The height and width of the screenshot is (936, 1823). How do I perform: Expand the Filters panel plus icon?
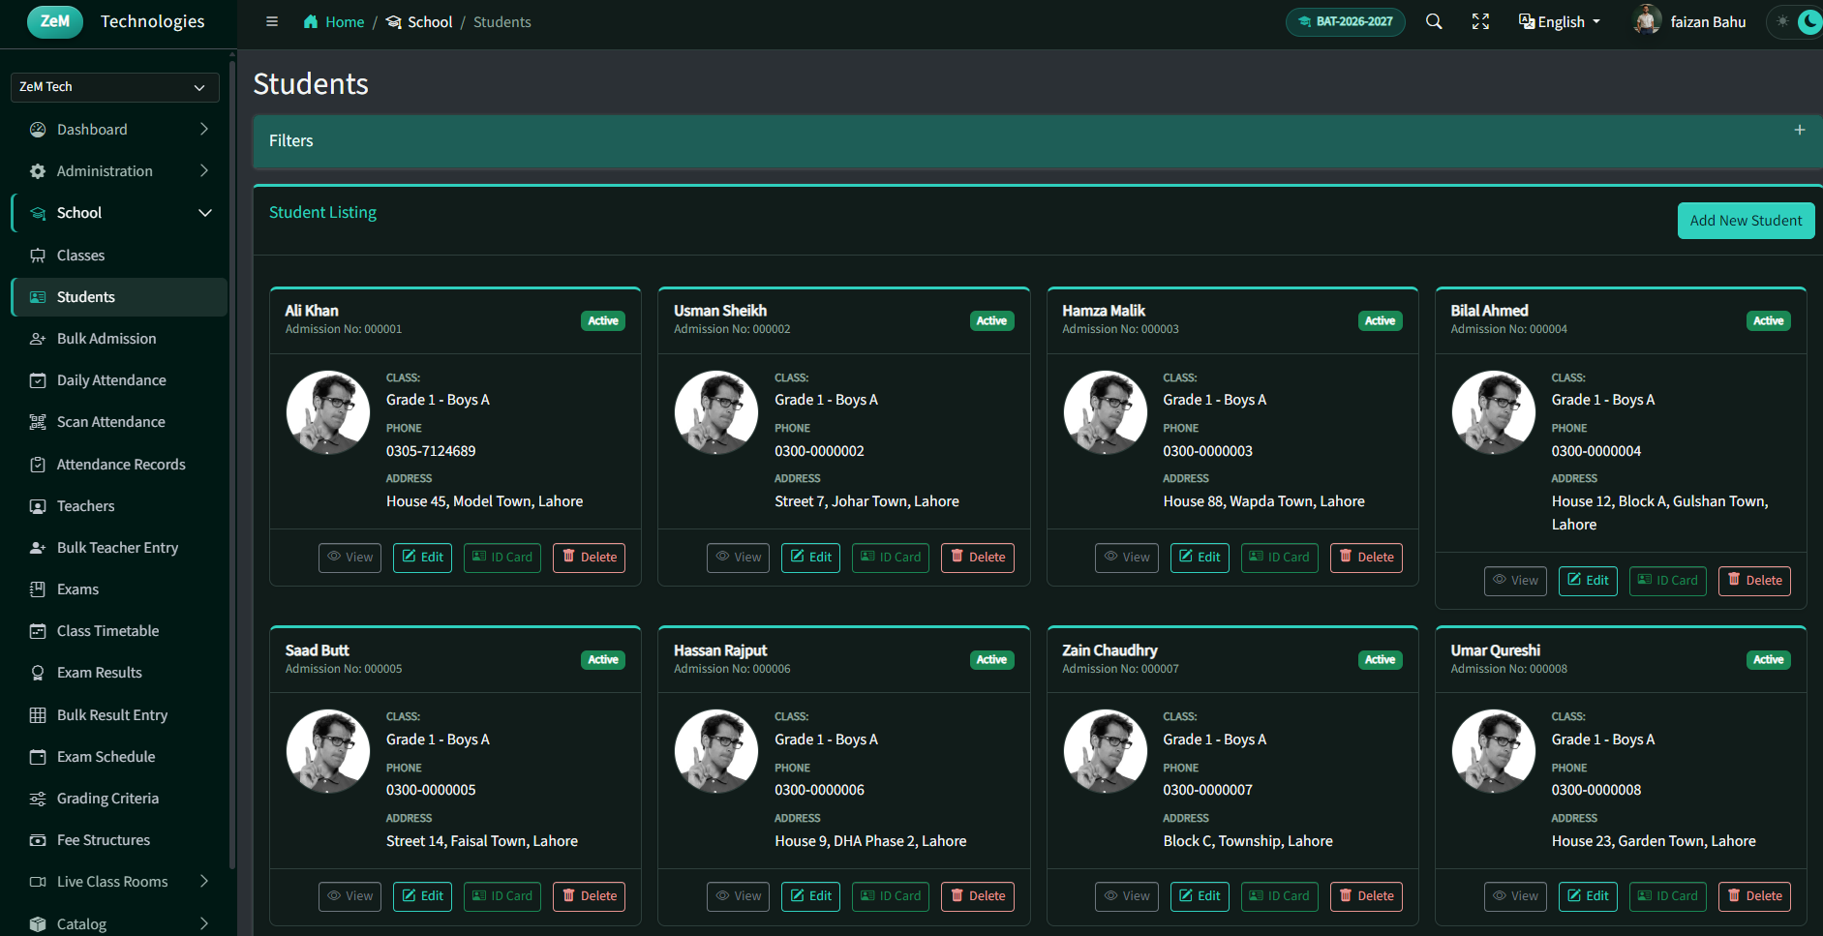point(1799,130)
